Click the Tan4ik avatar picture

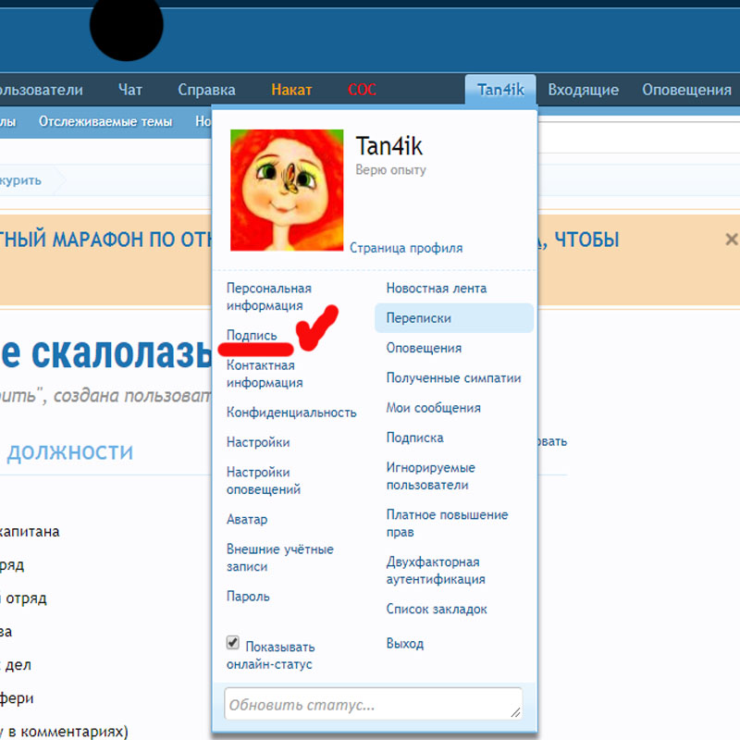(287, 191)
